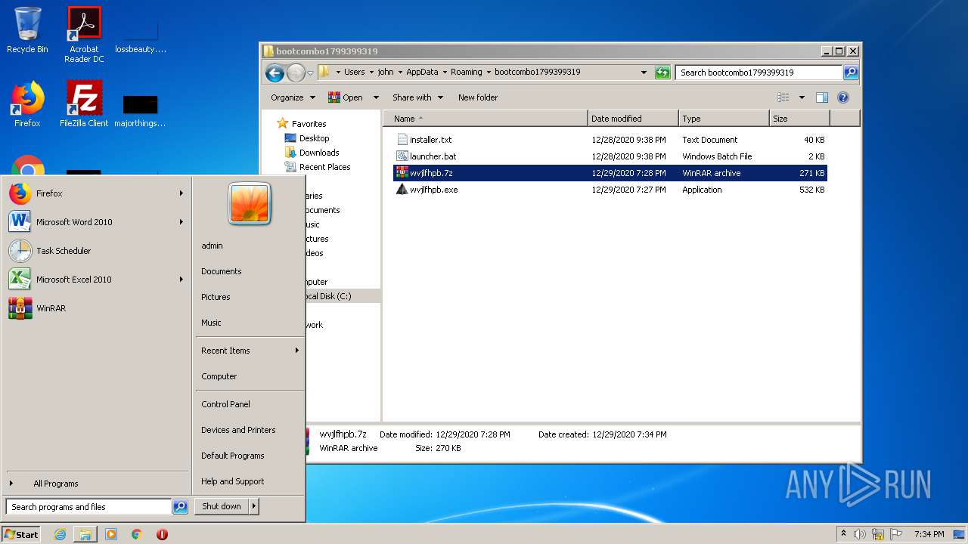Click the user account picture in Start menu
Screen dimensions: 968x544
(x=250, y=204)
